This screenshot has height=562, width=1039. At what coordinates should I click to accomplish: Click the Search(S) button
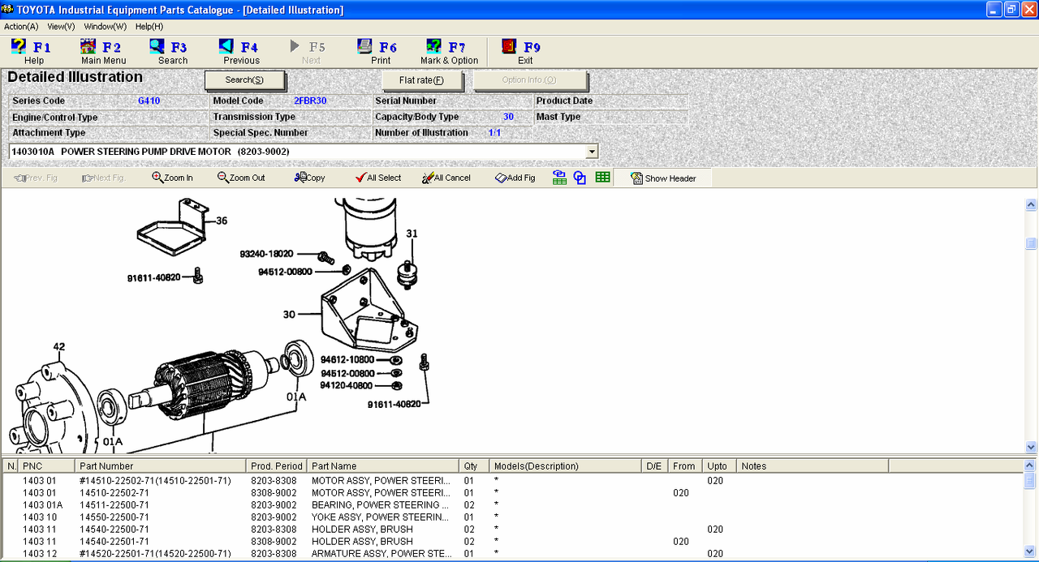pyautogui.click(x=244, y=80)
